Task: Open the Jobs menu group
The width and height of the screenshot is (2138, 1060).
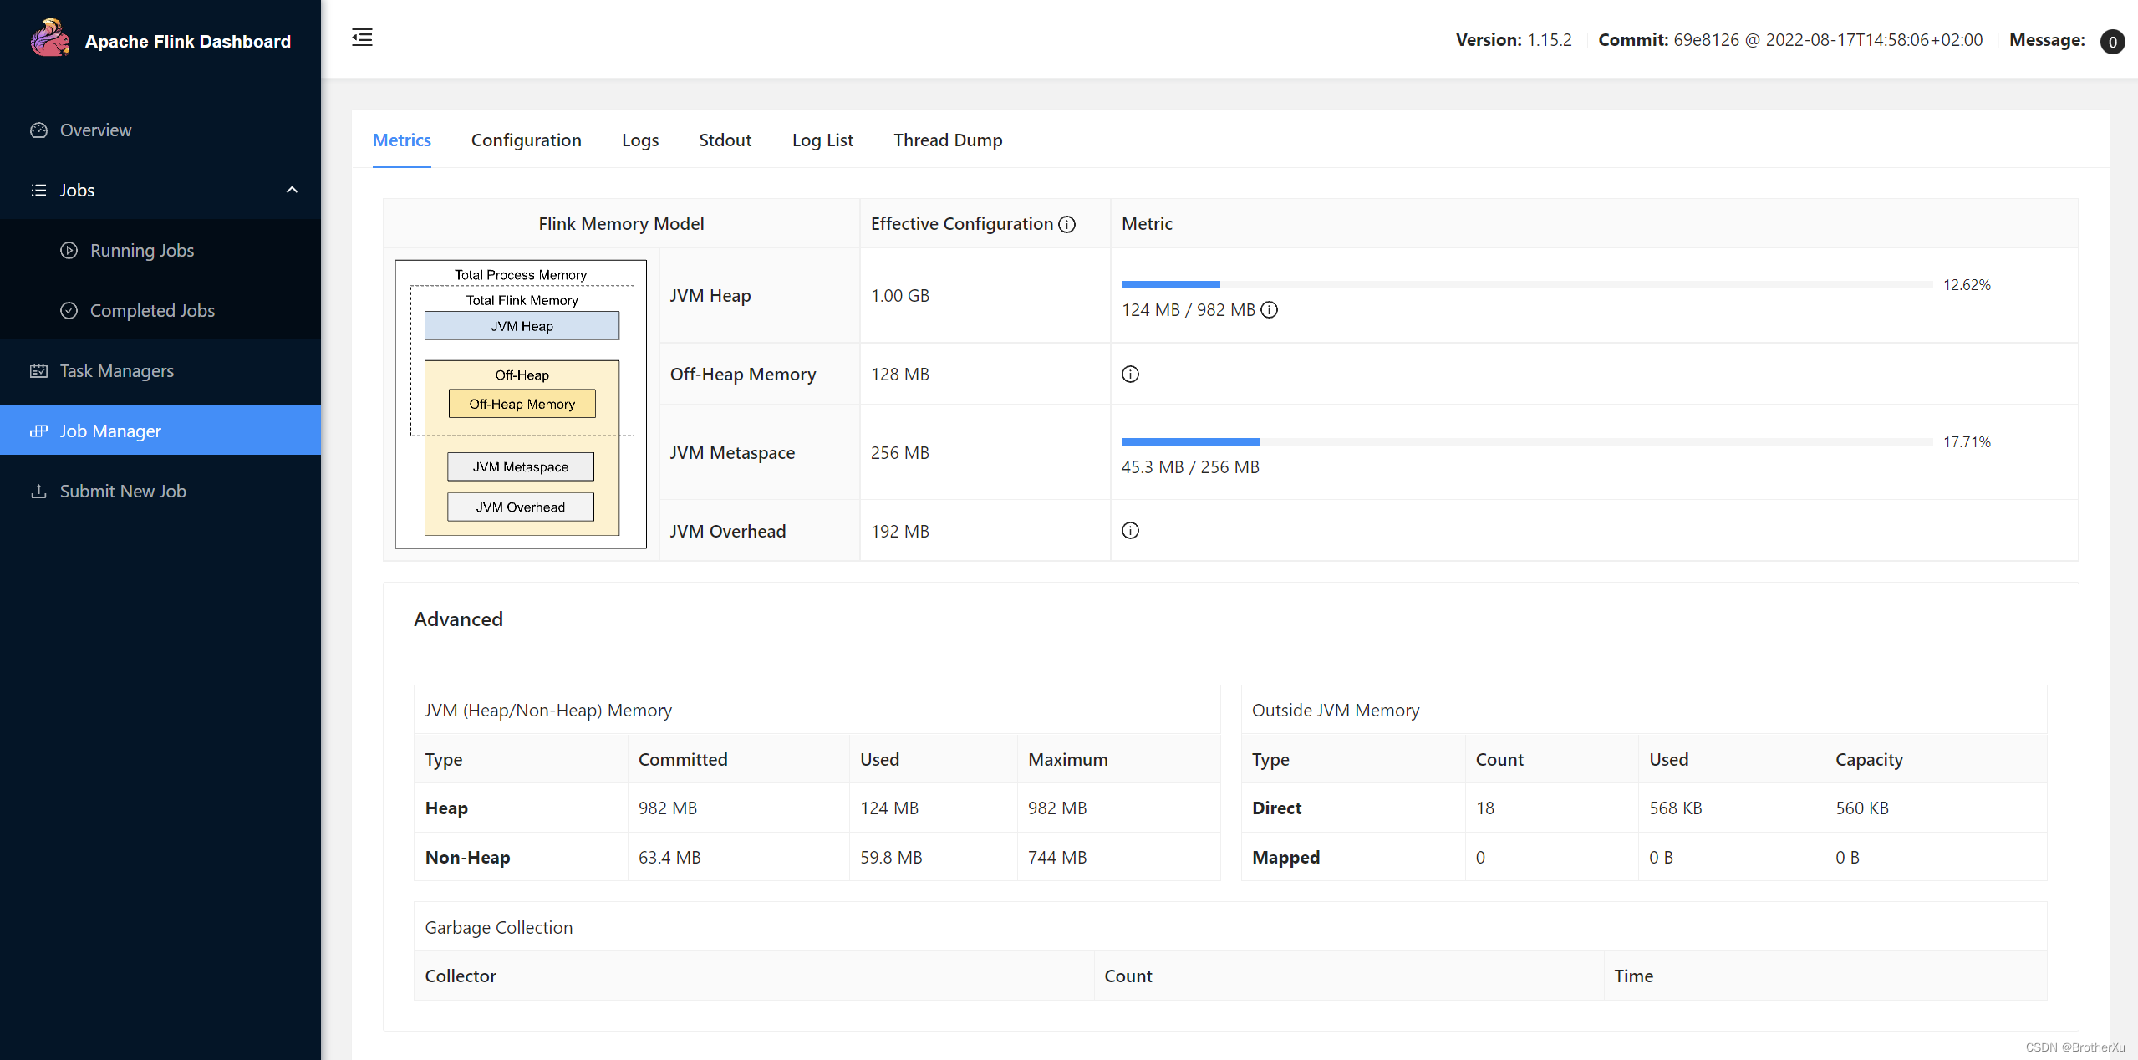Action: (x=77, y=190)
